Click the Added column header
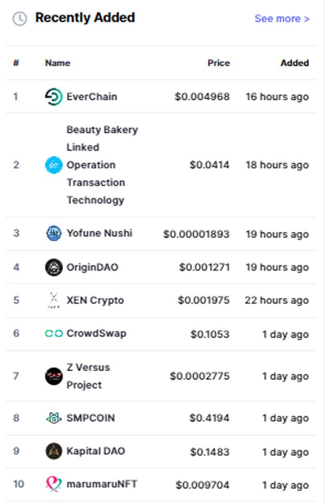326x504 pixels. (x=294, y=63)
